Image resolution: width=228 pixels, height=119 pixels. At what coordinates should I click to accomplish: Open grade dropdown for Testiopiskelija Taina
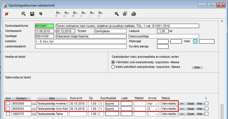(157, 114)
